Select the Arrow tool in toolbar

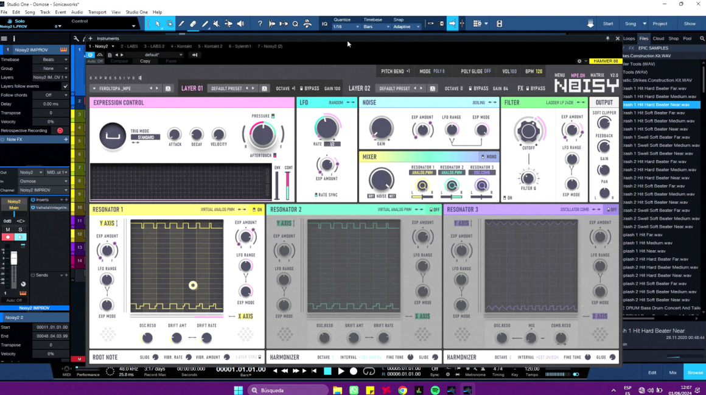158,24
